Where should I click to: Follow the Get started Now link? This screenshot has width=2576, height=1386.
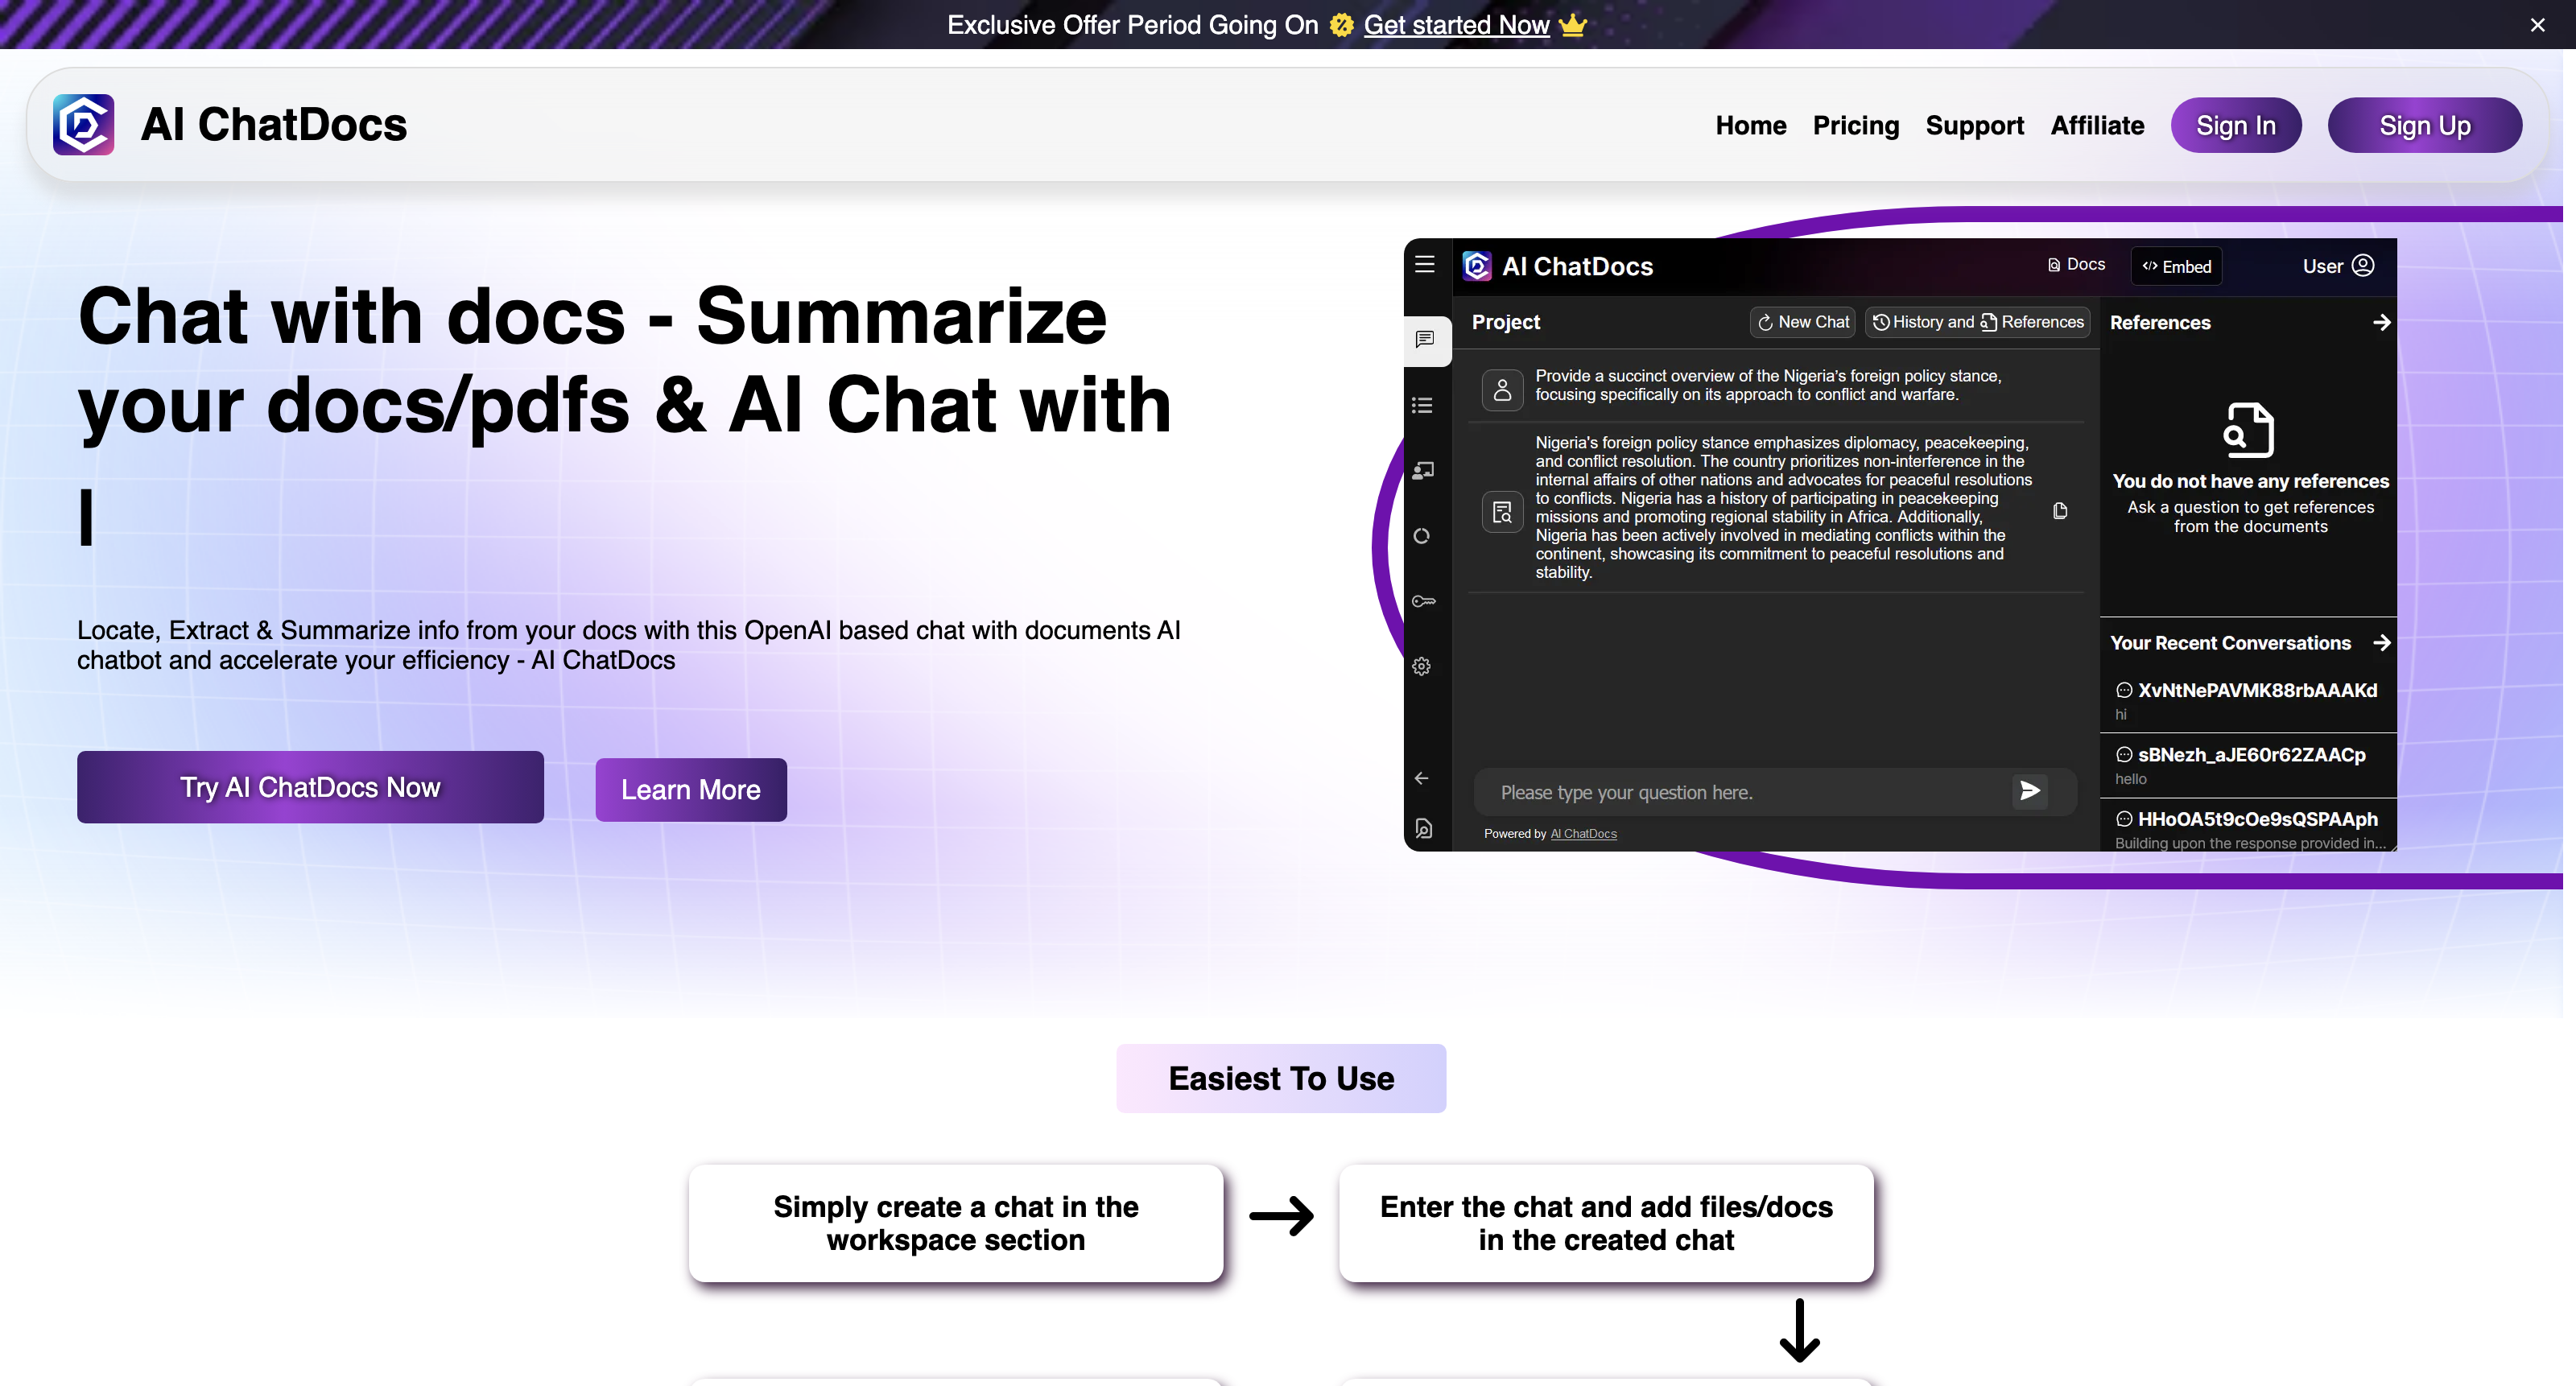tap(1456, 25)
